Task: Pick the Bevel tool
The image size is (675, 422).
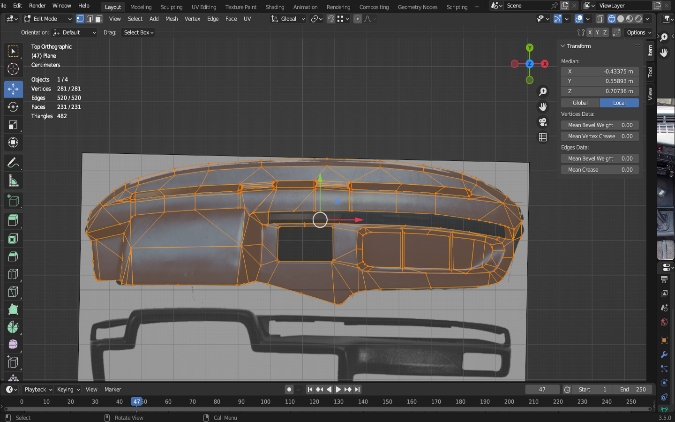Action: coord(13,256)
